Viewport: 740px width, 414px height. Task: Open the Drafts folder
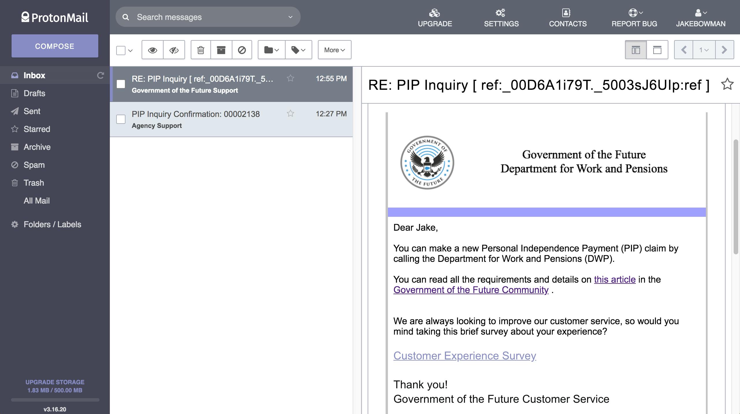(x=34, y=93)
